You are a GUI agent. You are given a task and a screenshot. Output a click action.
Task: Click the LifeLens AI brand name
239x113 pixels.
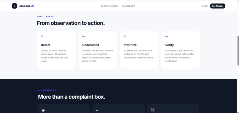26,6
